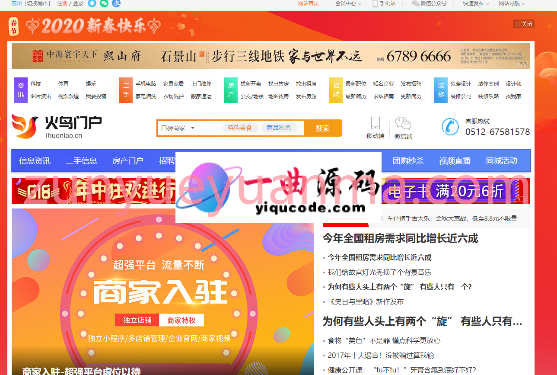Screen dimensions: 557x375
Task: Click the orange 搜索 button
Action: (323, 128)
